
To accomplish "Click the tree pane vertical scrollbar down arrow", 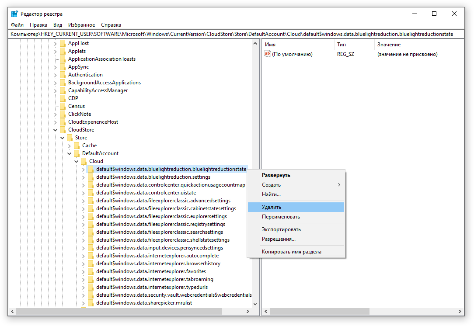I will coord(255,303).
